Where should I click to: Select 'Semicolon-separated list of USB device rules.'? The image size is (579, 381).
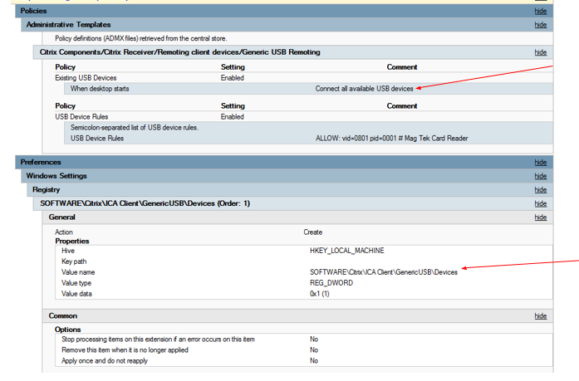coord(135,128)
